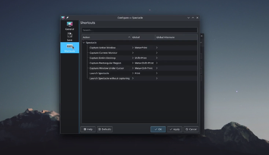Select the Capture Current Monitor row
Image resolution: width=269 pixels, height=155 pixels.
pos(103,53)
